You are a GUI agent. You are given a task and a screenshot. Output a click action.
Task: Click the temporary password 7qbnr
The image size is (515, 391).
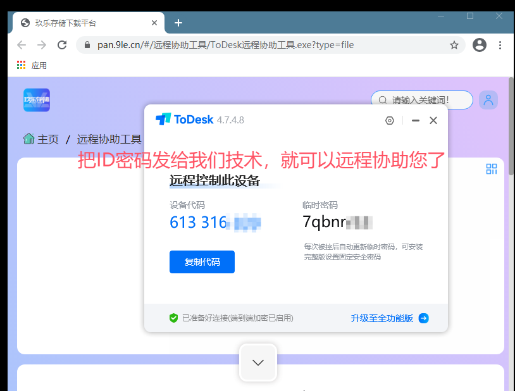[x=337, y=222]
